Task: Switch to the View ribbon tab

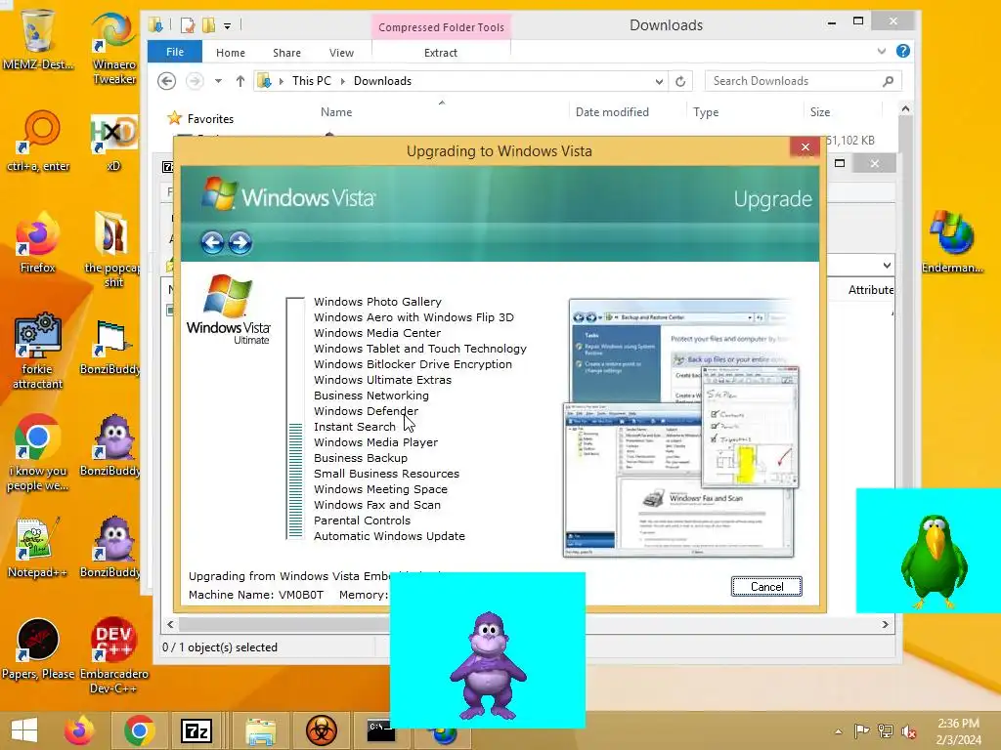Action: tap(341, 53)
